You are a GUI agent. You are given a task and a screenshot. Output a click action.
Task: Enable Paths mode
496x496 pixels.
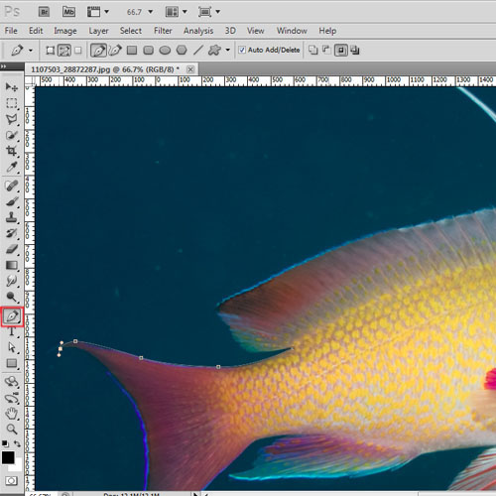pyautogui.click(x=64, y=51)
